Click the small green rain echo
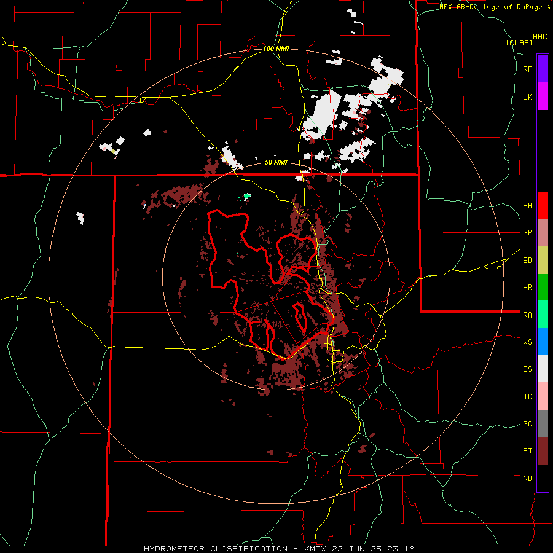This screenshot has width=553, height=553. click(247, 196)
